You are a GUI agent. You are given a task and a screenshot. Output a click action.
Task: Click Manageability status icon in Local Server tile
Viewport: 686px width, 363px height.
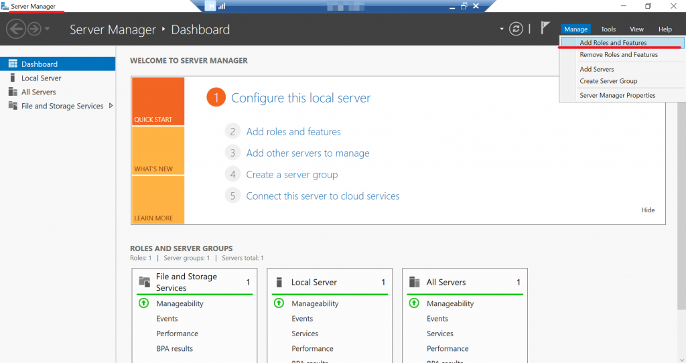point(279,303)
